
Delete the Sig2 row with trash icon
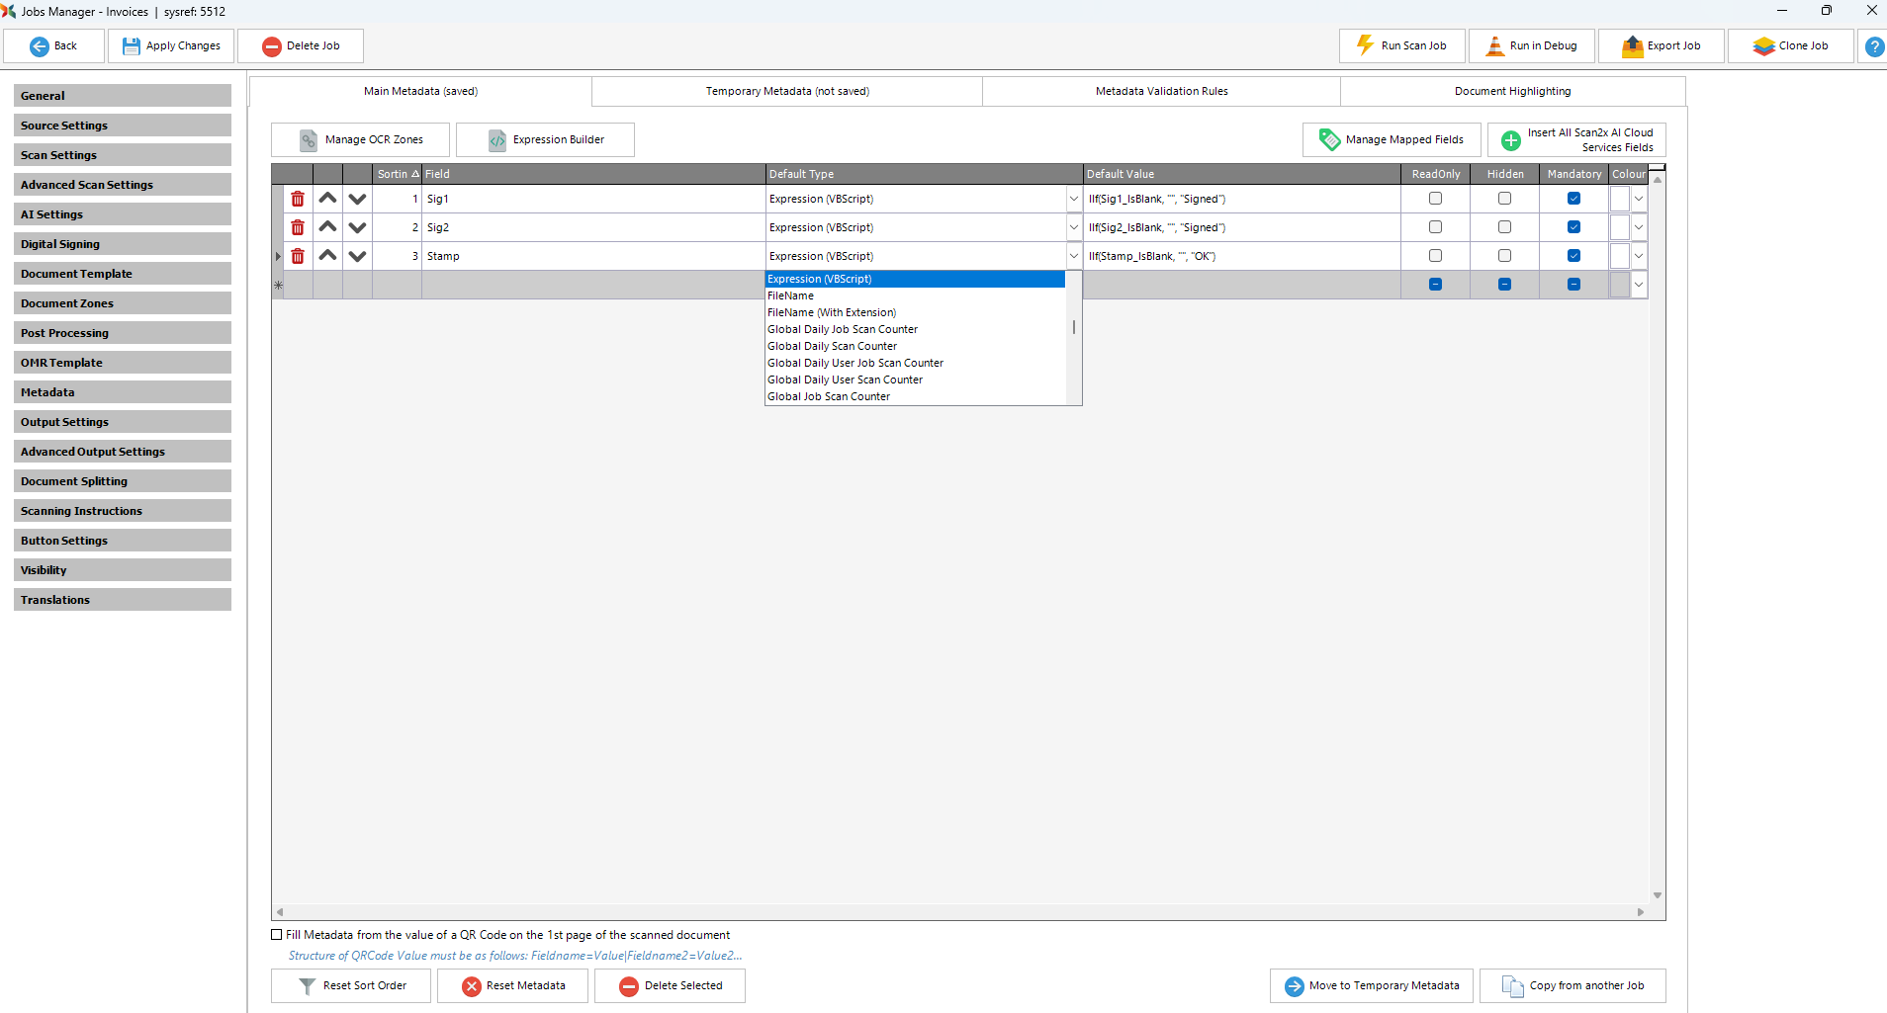[298, 227]
